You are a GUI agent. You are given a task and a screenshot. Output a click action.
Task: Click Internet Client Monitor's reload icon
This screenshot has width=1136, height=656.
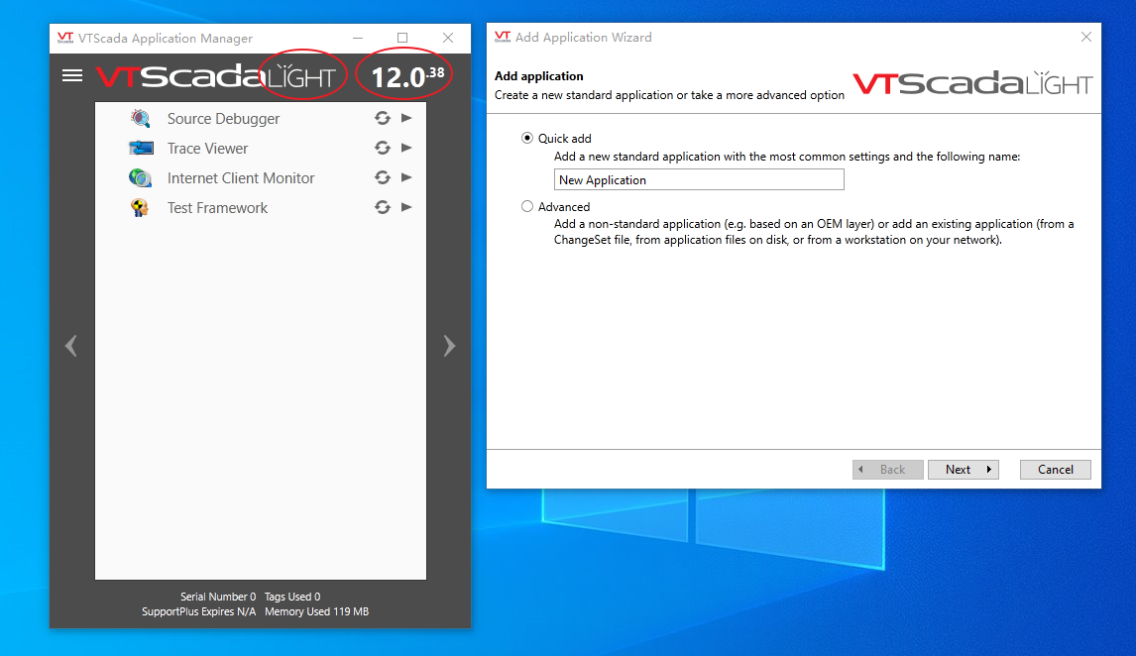383,177
